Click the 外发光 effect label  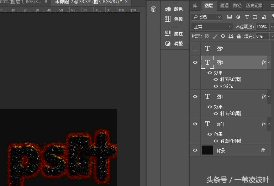tap(226, 86)
